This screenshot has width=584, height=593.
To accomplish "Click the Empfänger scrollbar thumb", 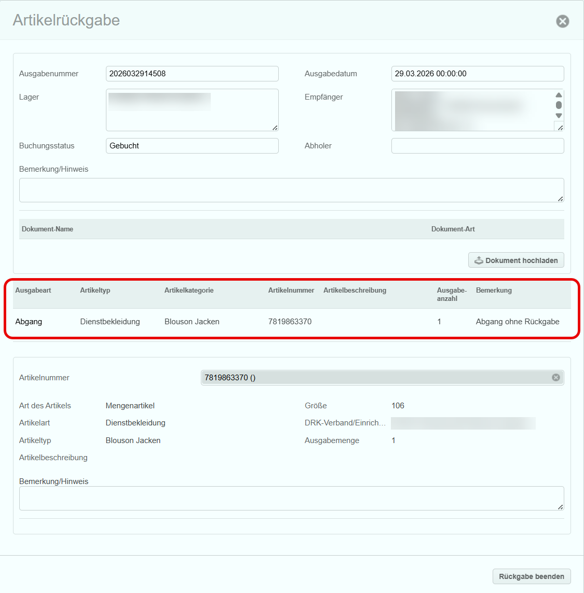I will click(x=559, y=105).
